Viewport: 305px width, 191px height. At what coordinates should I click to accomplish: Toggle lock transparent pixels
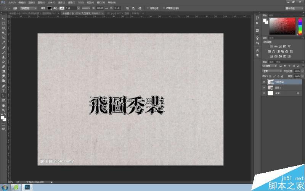pyautogui.click(x=270, y=76)
